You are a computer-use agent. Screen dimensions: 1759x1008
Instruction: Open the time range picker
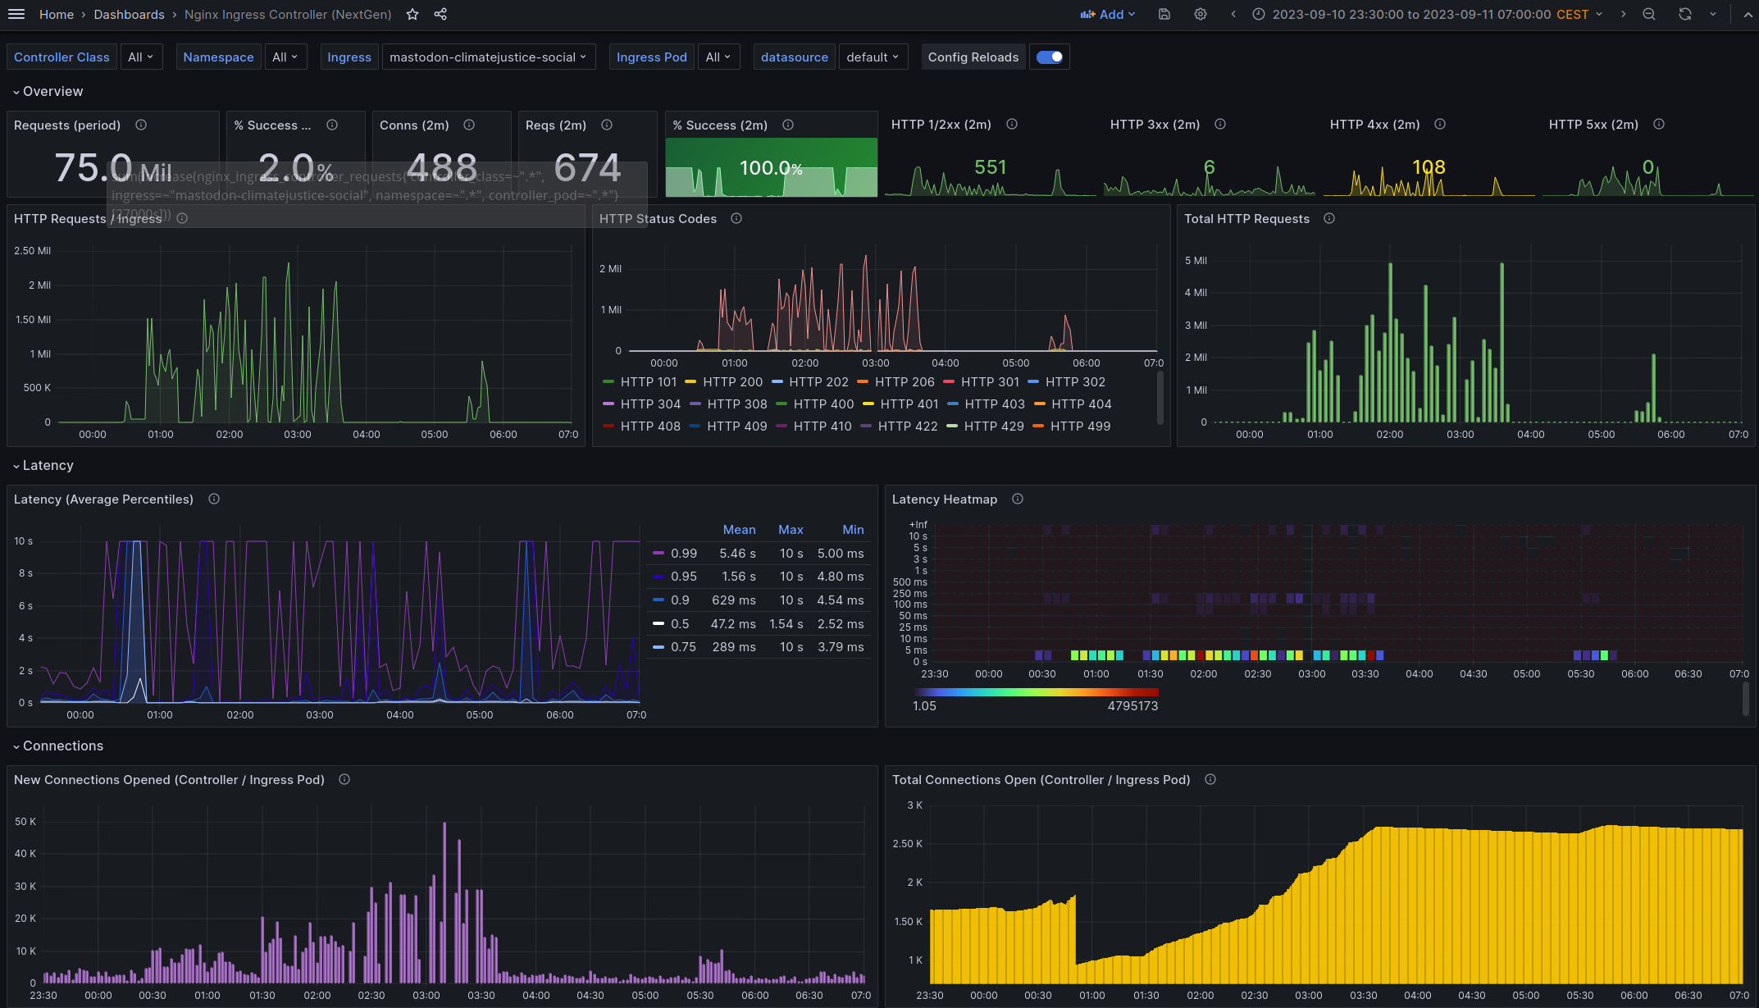[x=1427, y=14]
